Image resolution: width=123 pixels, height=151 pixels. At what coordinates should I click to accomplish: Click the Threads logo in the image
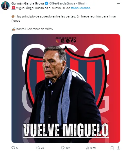coord(63,41)
